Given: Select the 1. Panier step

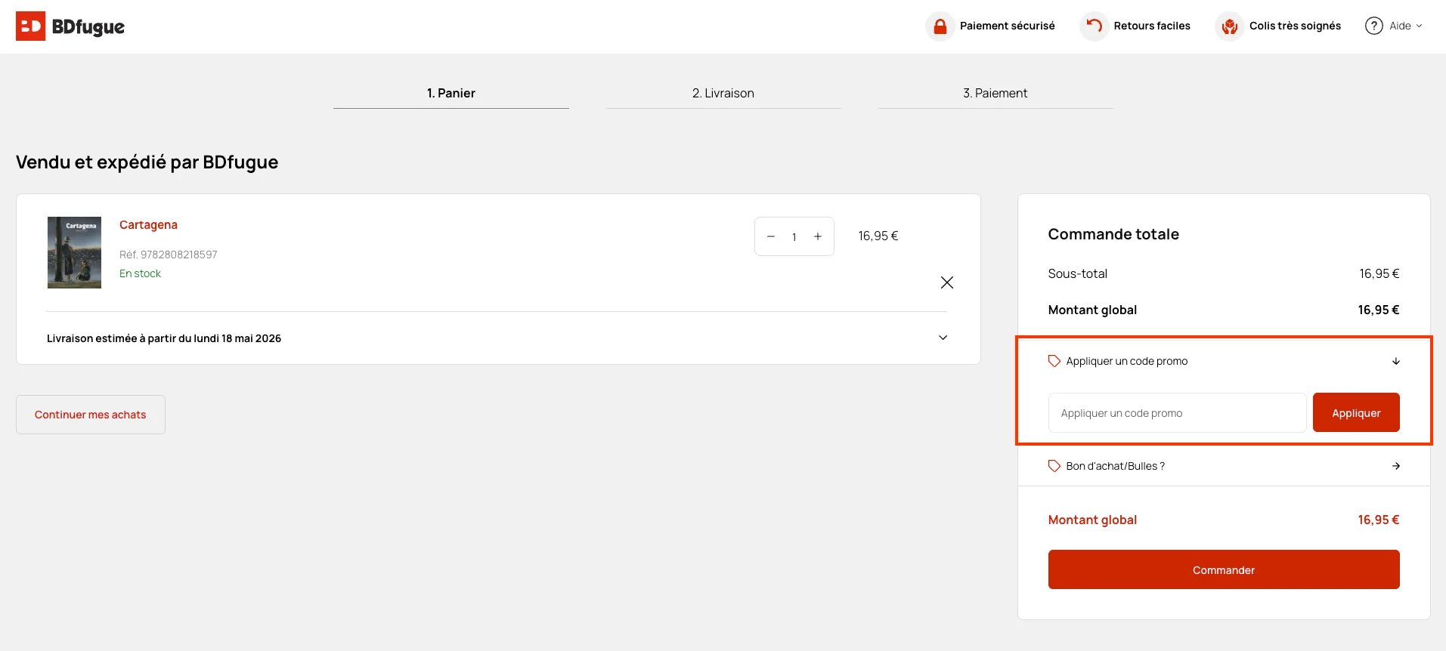Looking at the screenshot, I should tap(451, 93).
